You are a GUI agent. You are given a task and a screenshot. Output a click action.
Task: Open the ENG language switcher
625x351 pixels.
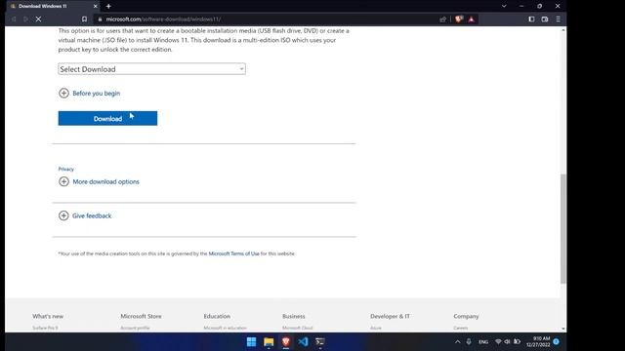[x=483, y=342]
